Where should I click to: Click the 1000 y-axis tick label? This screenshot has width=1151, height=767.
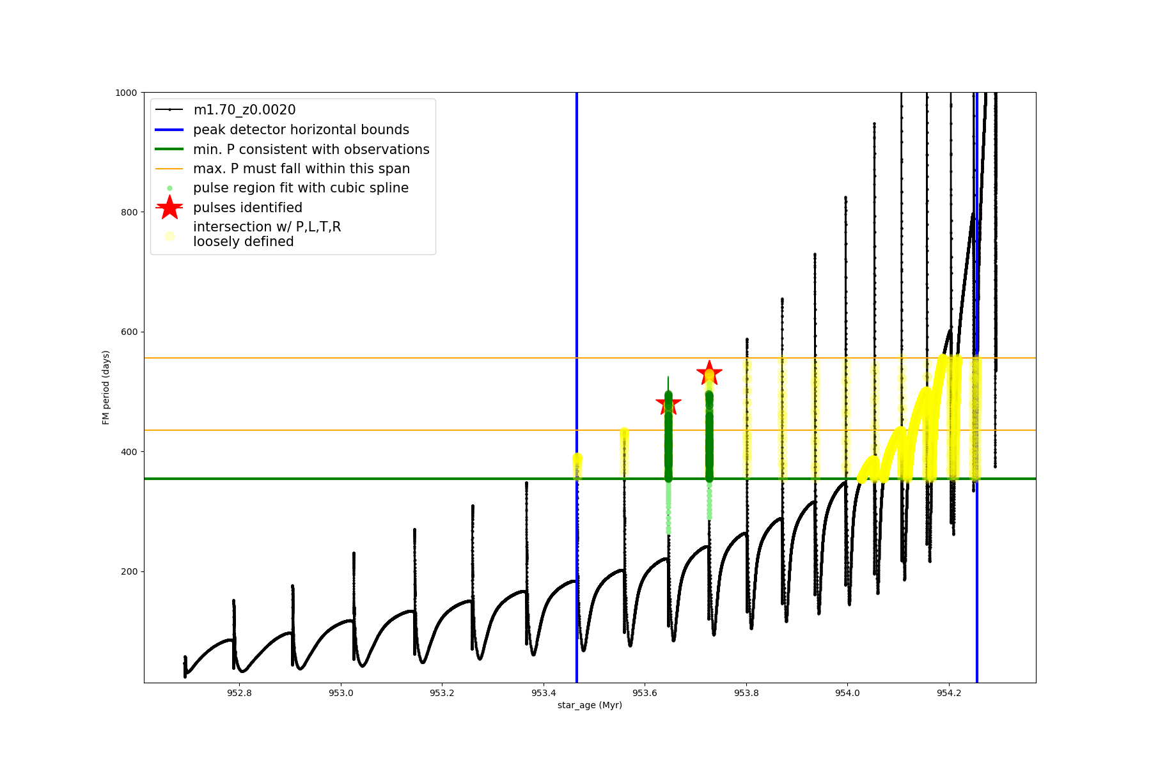(x=126, y=93)
